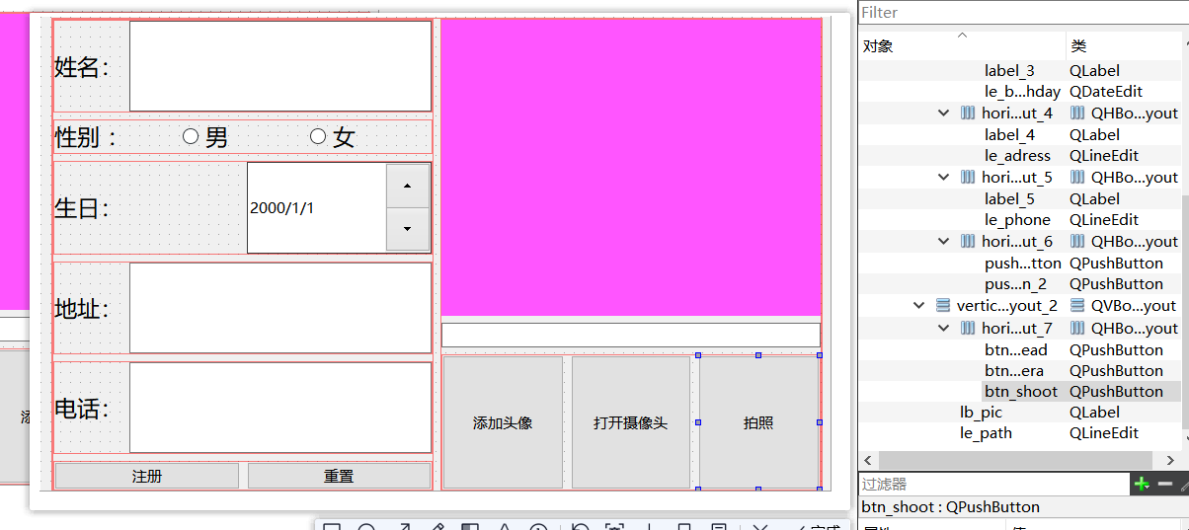Click the object tree scroll-left arrow

point(868,460)
